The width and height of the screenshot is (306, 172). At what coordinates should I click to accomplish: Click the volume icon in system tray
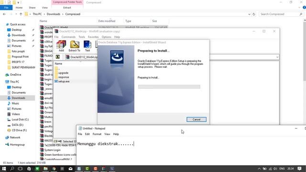(x=275, y=169)
